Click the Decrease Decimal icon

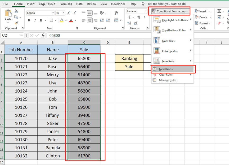point(135,23)
